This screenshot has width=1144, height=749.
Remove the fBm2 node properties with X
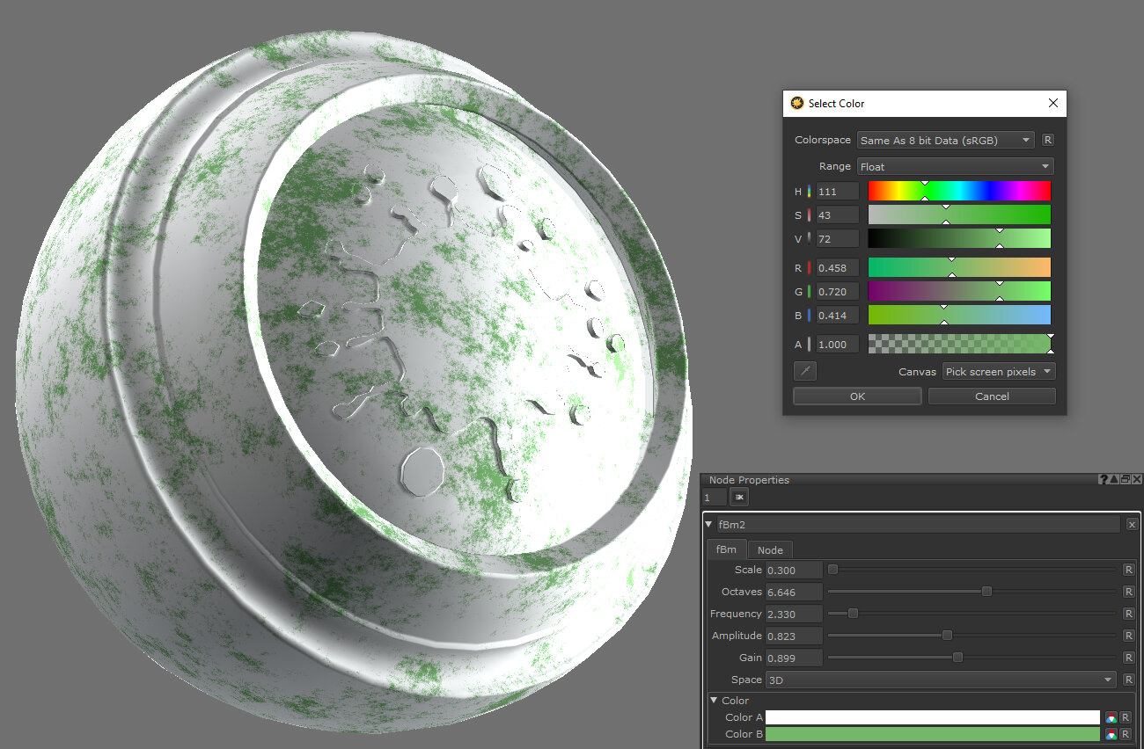coord(1132,525)
